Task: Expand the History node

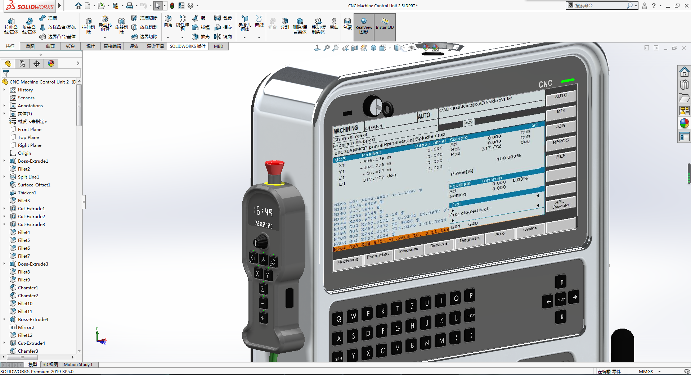Action: tap(4, 90)
